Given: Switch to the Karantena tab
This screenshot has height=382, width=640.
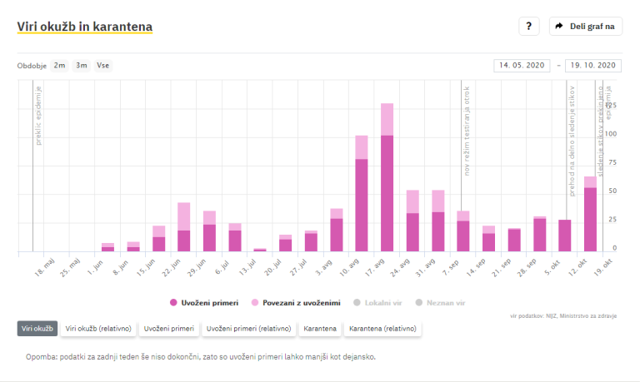Looking at the screenshot, I should 320,329.
